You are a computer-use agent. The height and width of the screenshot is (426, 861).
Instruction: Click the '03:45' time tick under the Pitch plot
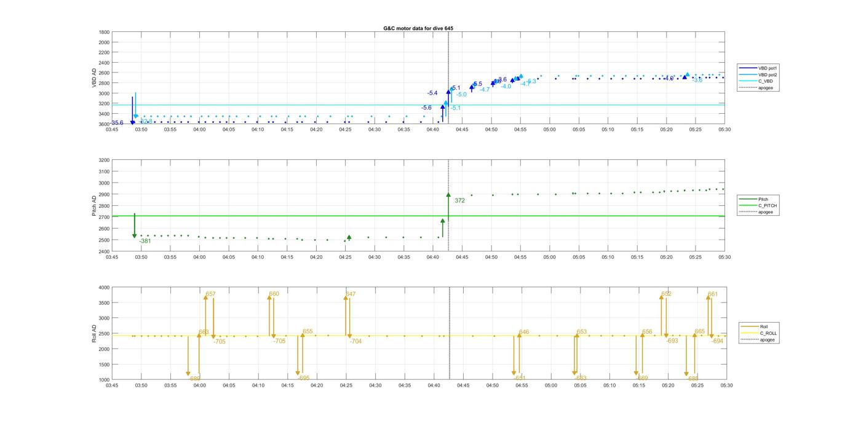(x=112, y=257)
